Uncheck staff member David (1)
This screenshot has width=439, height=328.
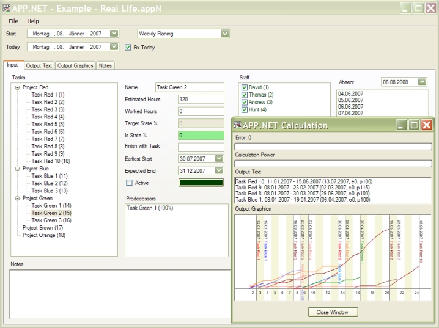[x=244, y=87]
